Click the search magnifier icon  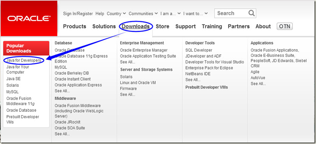pyautogui.click(x=252, y=13)
